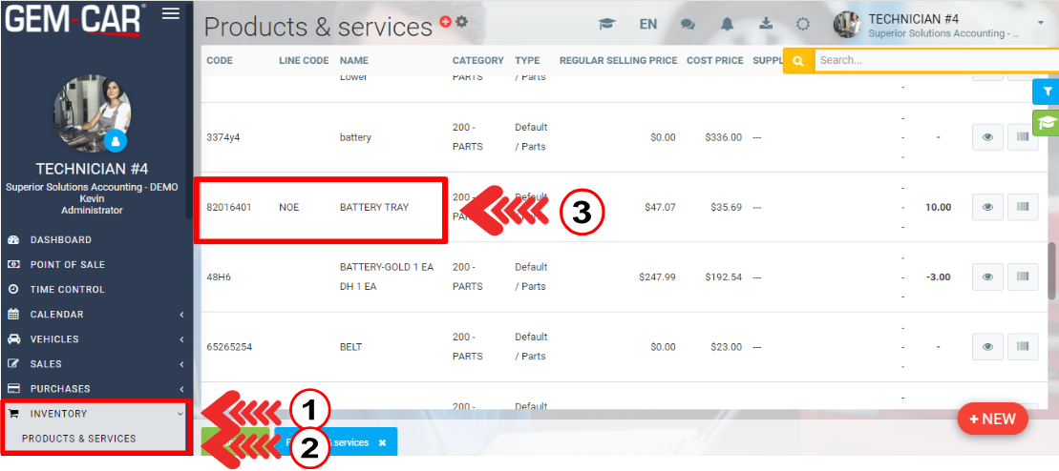
Task: Click the orange search magnifier icon
Action: (797, 61)
